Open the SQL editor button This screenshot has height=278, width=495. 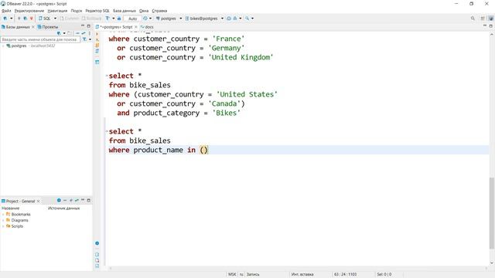coord(45,19)
